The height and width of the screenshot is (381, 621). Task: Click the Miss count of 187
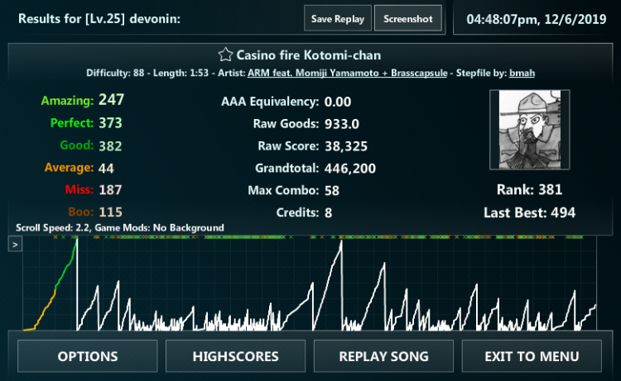click(x=110, y=190)
